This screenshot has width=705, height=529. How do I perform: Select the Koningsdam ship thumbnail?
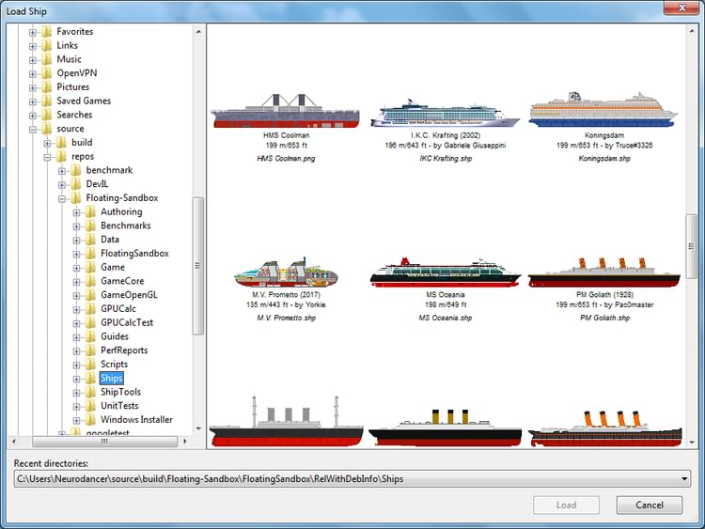pyautogui.click(x=603, y=109)
